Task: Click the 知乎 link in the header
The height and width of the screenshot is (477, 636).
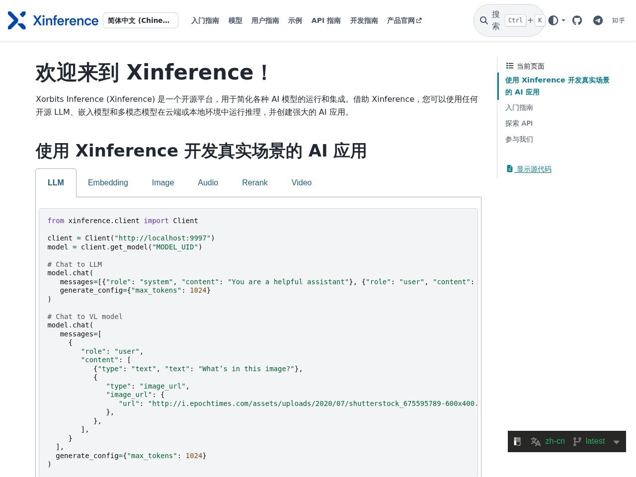Action: 619,20
